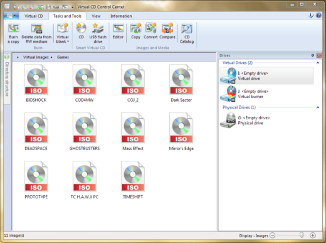The width and height of the screenshot is (326, 243).
Task: Open the View tab
Action: 96,16
